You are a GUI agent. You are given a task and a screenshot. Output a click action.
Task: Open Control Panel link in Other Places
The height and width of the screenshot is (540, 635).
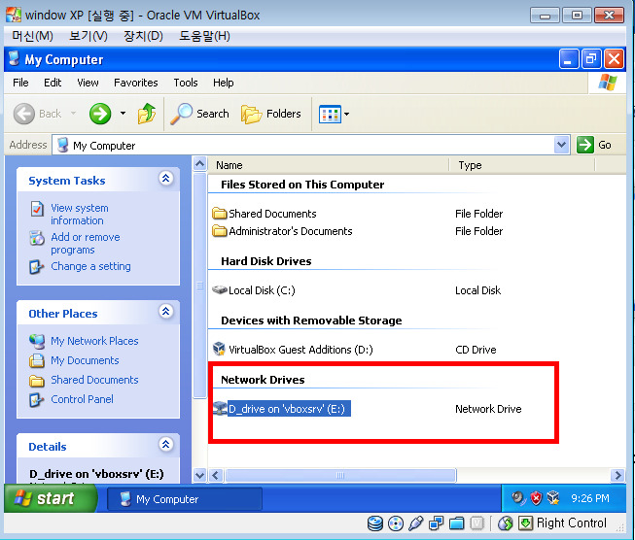(82, 399)
